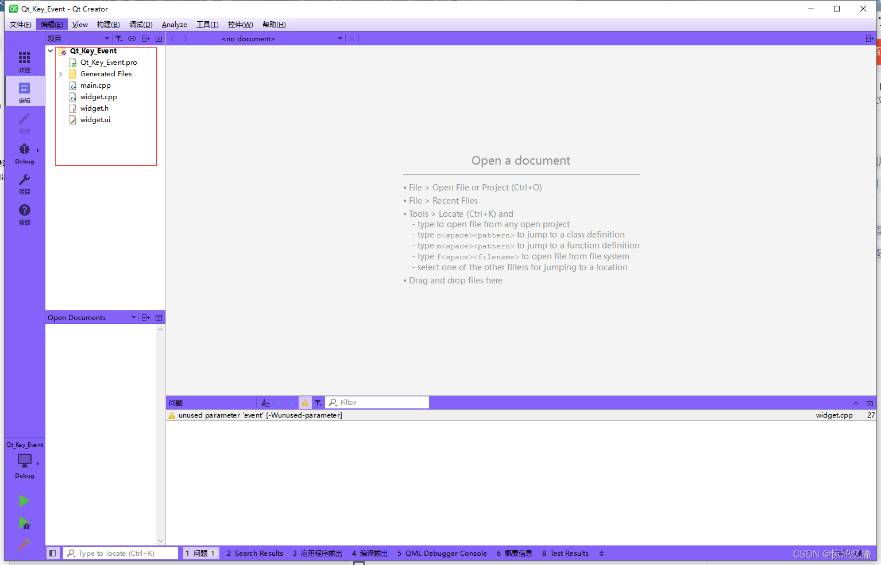Open the output panes list arrows

tap(601, 554)
